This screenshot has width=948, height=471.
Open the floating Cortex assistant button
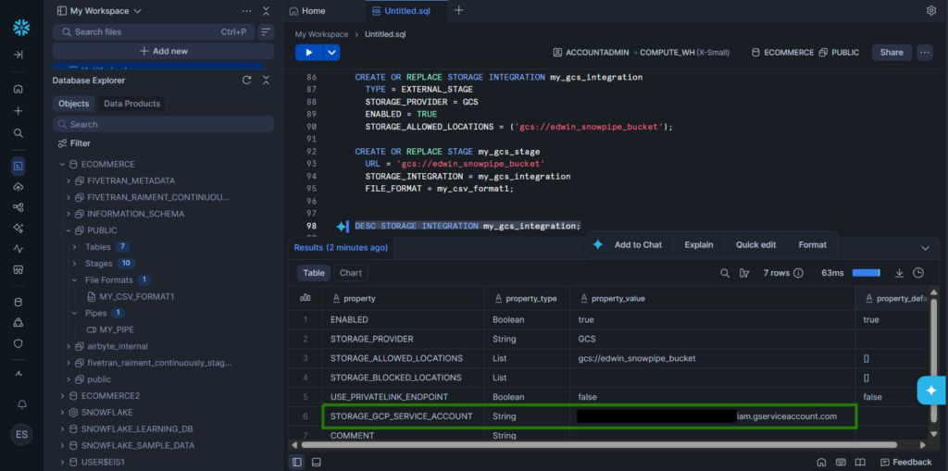pos(931,390)
